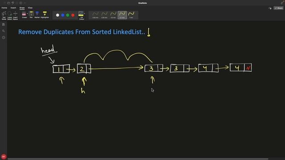285x160 pixels.
Task: Expand the Ink Colour dropdown arrow
Action: click(85, 14)
